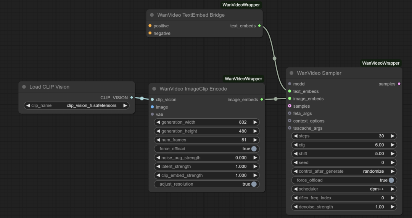
Task: Click the samples output port on WanVideo Sampler
Action: click(x=399, y=84)
